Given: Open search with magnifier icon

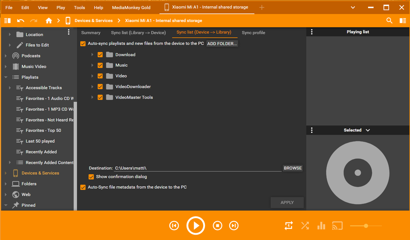Looking at the screenshot, I should point(389,20).
